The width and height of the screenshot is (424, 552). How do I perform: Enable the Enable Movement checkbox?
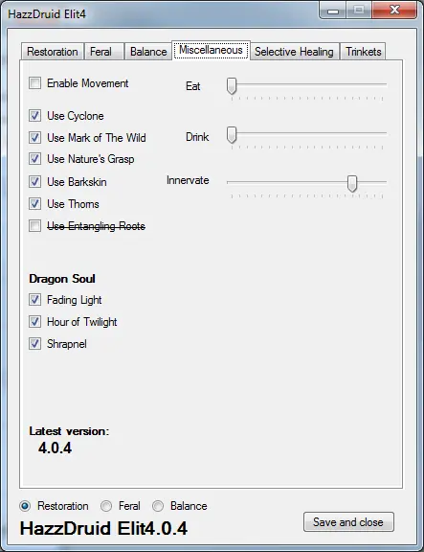(x=34, y=83)
